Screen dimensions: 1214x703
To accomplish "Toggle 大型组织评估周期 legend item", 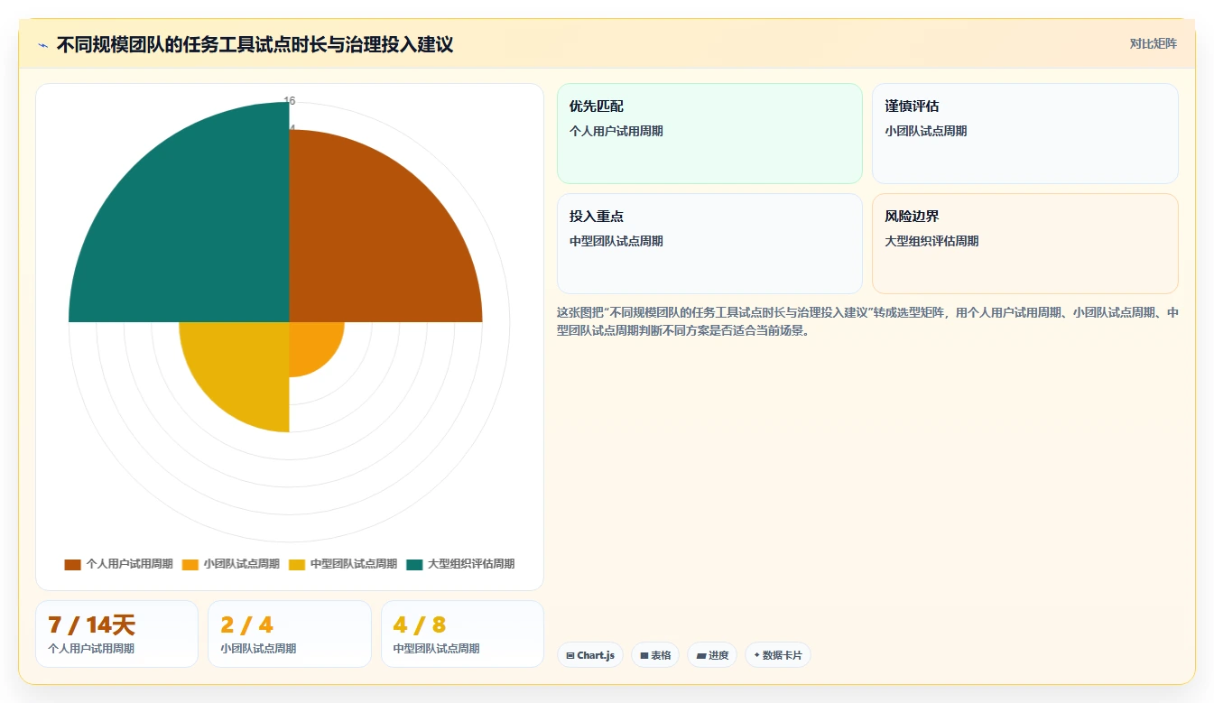I will point(460,564).
